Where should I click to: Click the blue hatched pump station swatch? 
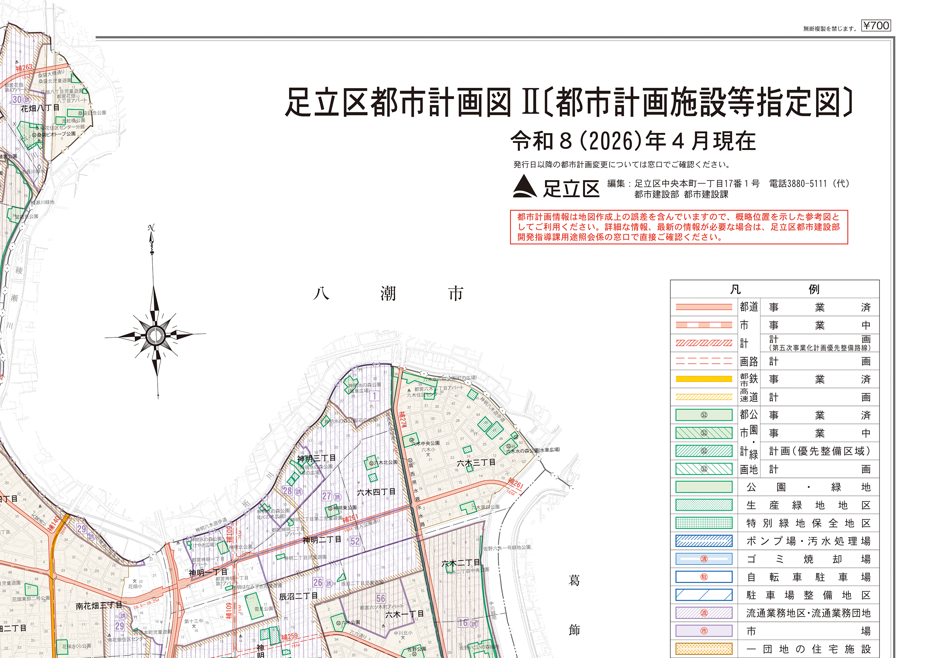pos(704,541)
